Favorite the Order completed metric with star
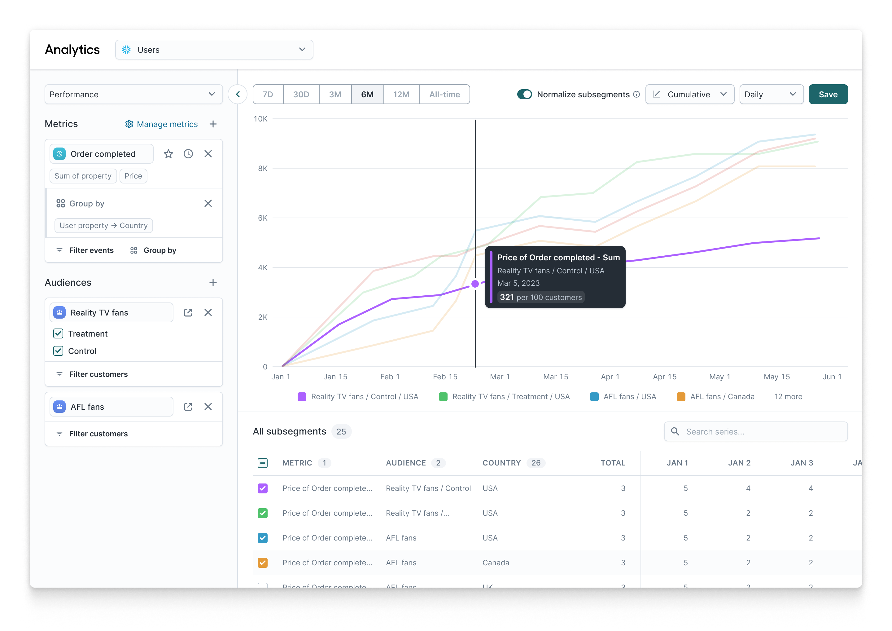The width and height of the screenshot is (892, 631). click(x=168, y=154)
